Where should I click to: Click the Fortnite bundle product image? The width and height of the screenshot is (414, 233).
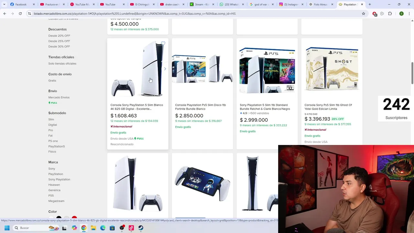202,69
